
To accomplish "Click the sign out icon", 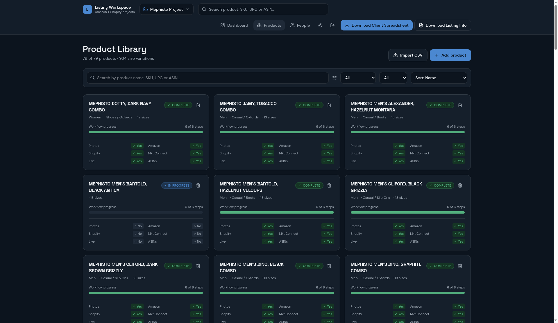I will click(x=332, y=25).
